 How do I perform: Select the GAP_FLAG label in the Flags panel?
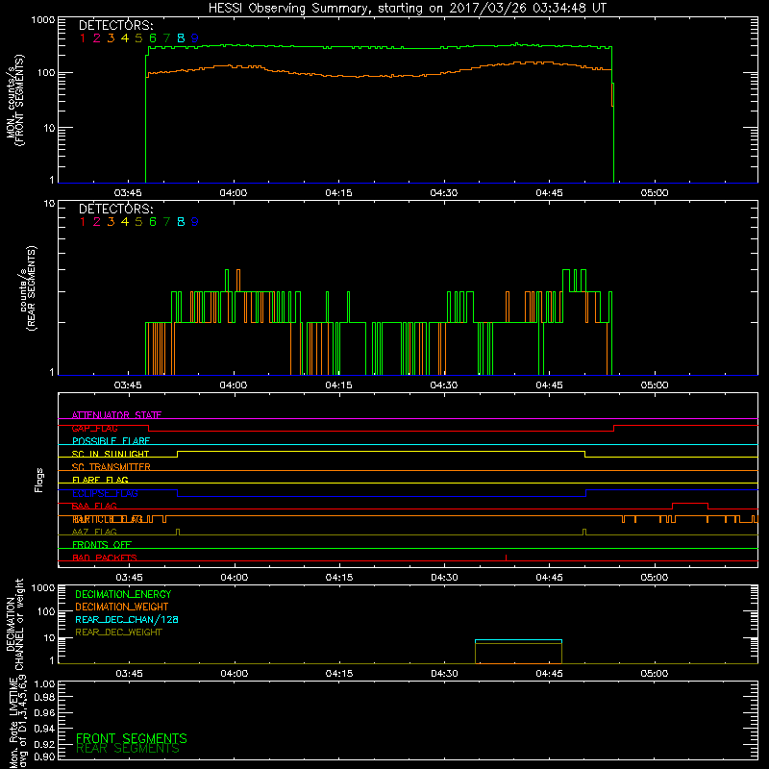tap(94, 428)
